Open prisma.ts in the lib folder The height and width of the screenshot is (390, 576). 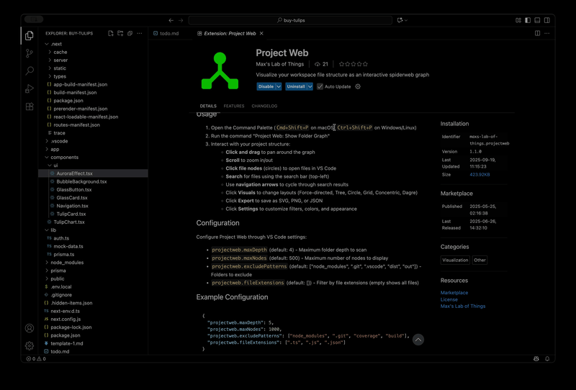pos(94,255)
